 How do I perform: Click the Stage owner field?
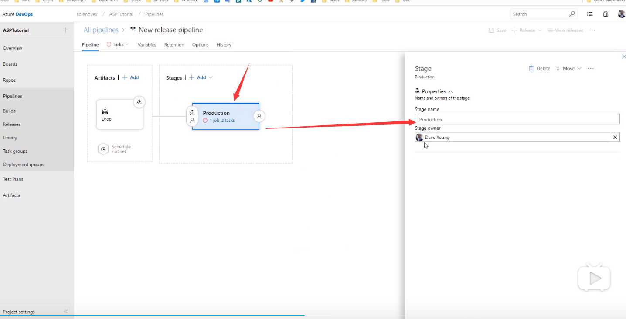click(517, 137)
